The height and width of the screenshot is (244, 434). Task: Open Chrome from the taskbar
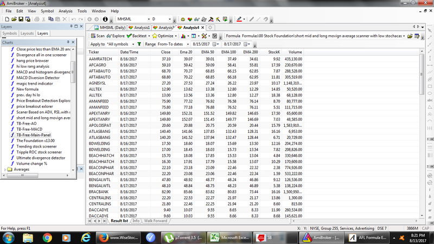point(47,237)
